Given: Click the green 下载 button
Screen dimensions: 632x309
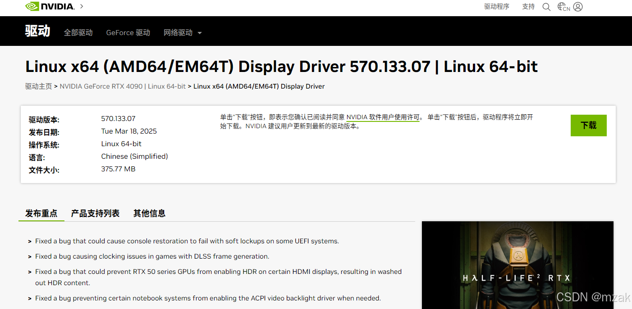Looking at the screenshot, I should click(588, 125).
